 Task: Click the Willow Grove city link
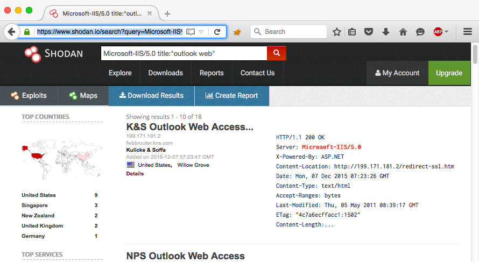click(193, 165)
